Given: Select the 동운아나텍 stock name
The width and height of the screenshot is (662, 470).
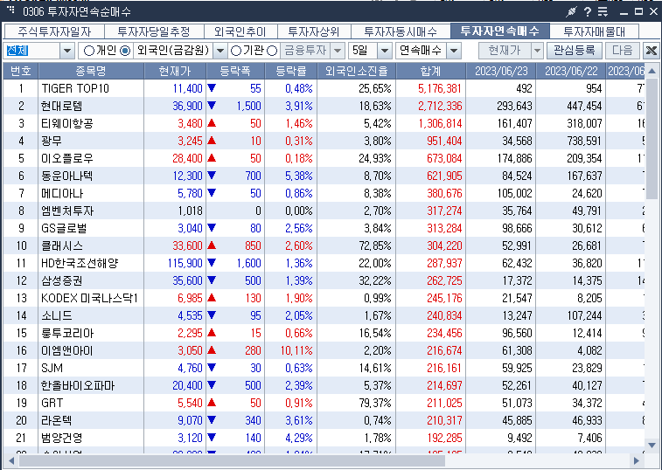Looking at the screenshot, I should [x=66, y=176].
